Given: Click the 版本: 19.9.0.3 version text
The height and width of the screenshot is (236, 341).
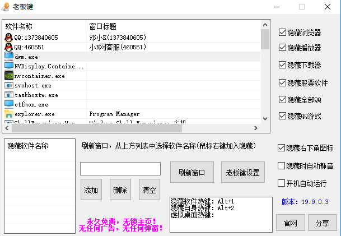Looking at the screenshot, I should click(305, 202).
